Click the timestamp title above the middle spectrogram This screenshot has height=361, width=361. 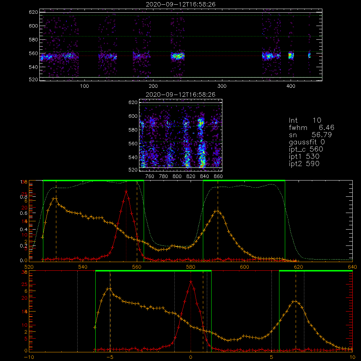pos(180,95)
